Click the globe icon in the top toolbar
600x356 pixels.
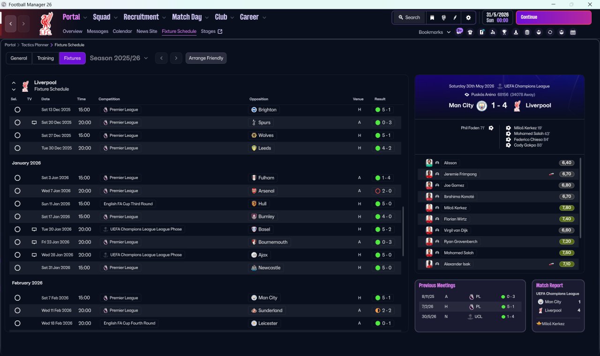click(443, 17)
